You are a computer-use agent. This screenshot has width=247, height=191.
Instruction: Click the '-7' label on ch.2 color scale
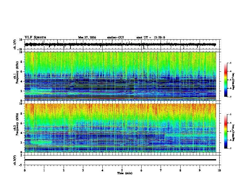pos(230,148)
